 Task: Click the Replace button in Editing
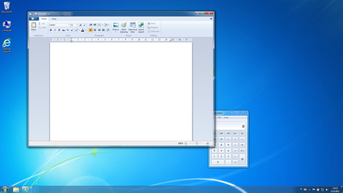pyautogui.click(x=153, y=27)
